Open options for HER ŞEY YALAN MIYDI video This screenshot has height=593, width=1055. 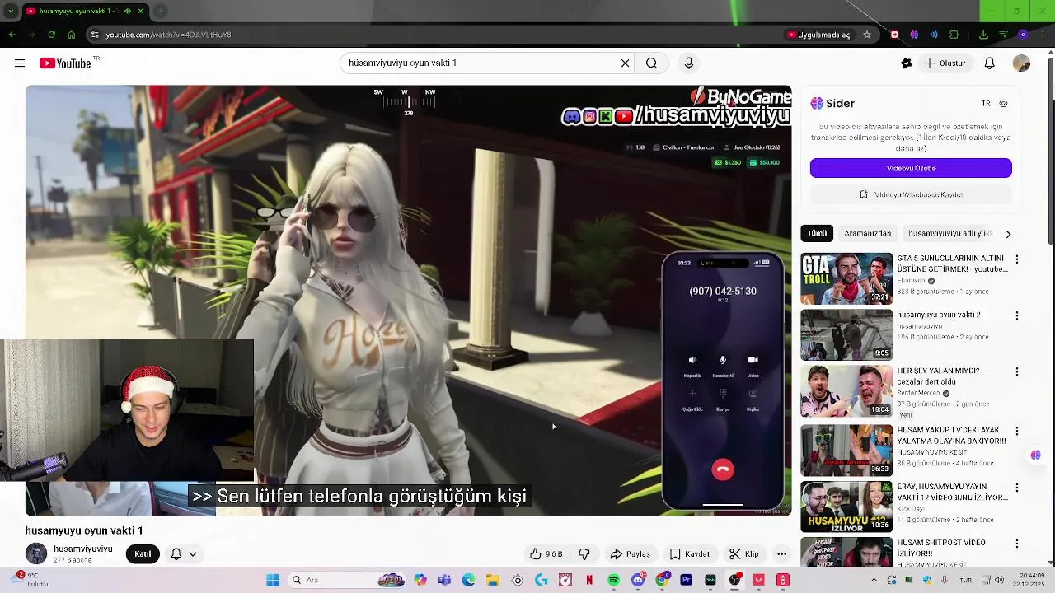[1016, 371]
